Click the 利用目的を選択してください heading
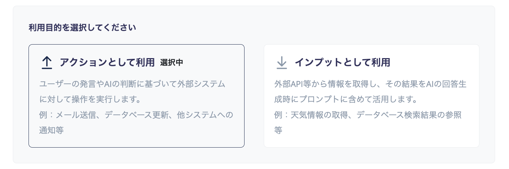The width and height of the screenshot is (509, 169). click(82, 28)
